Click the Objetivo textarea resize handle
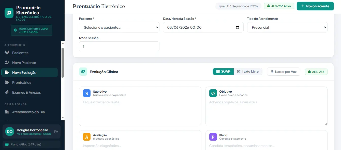 [326, 124]
